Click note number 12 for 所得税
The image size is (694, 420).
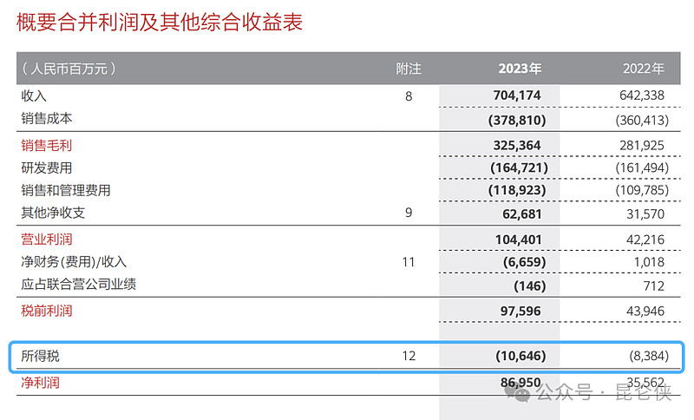coord(409,356)
